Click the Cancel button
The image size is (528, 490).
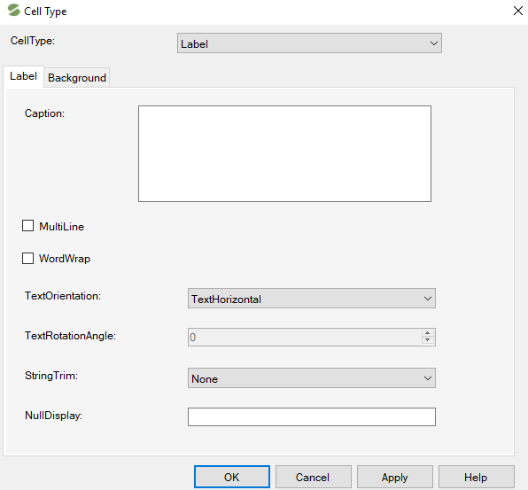[x=313, y=477]
